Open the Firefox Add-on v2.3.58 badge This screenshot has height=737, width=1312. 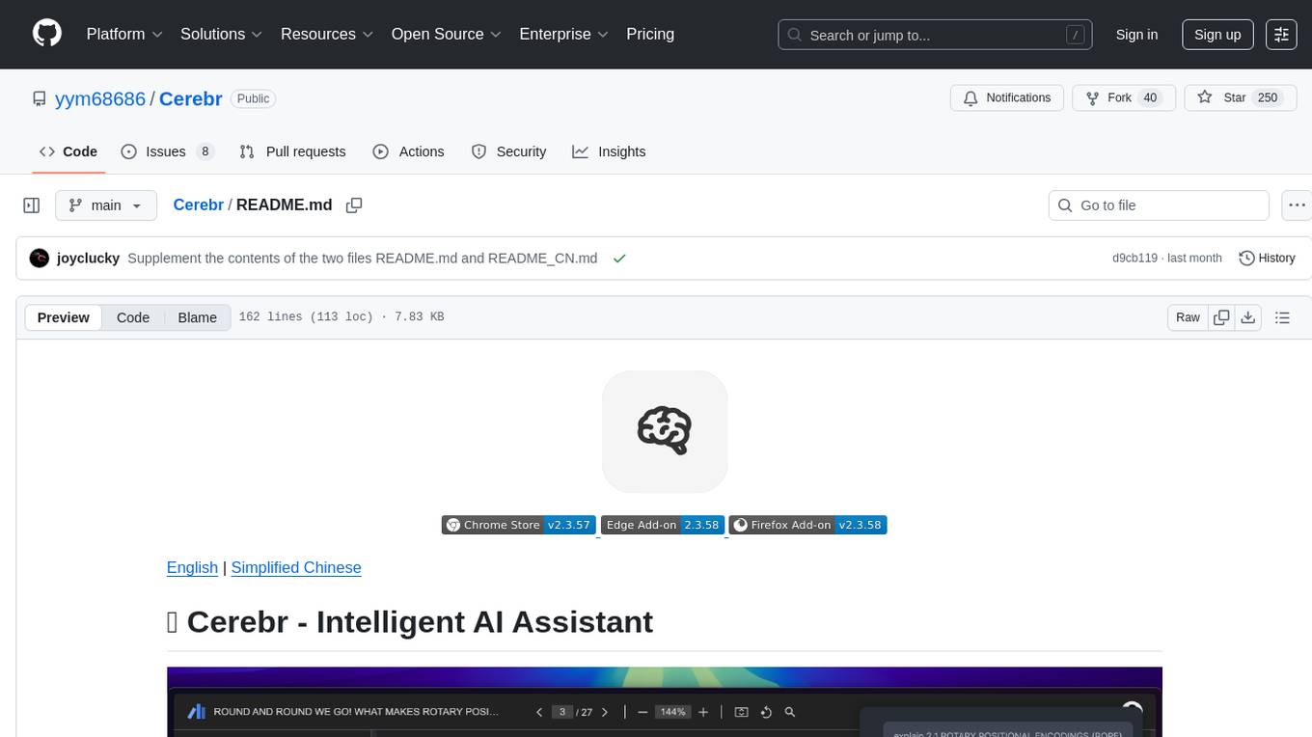807,525
